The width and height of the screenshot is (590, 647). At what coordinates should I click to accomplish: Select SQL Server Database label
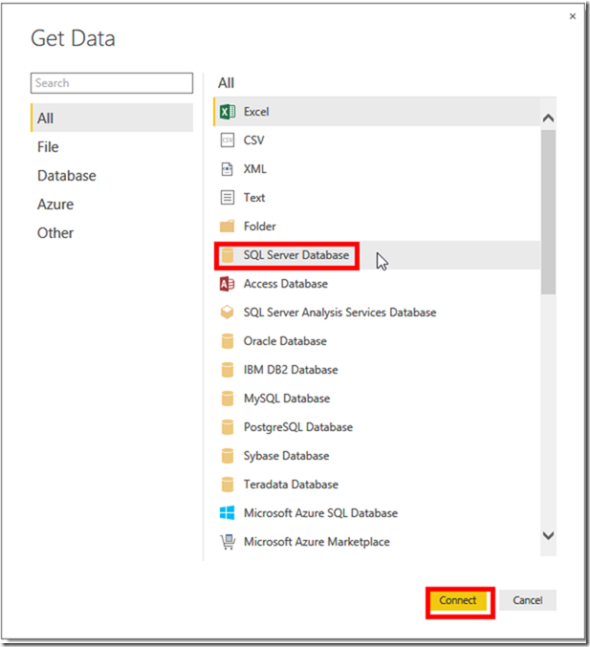296,255
